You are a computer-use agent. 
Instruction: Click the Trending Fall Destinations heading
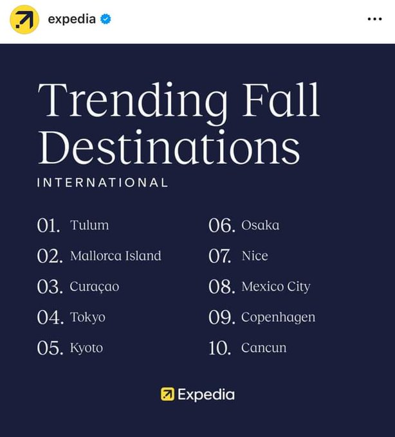point(178,123)
